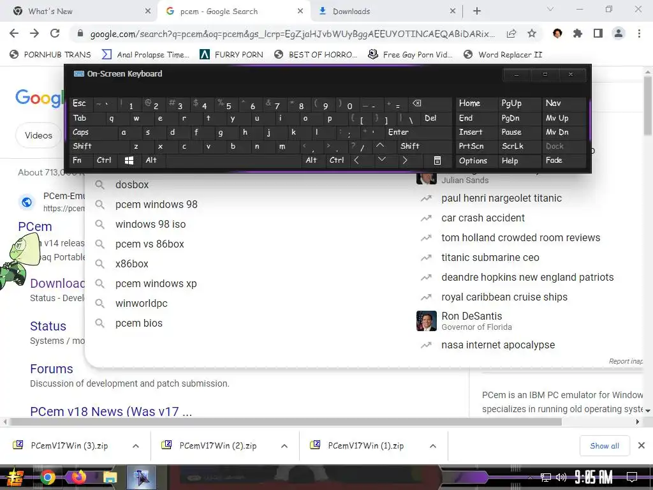The width and height of the screenshot is (653, 490).
Task: Click the address bar URL field
Action: click(292, 34)
